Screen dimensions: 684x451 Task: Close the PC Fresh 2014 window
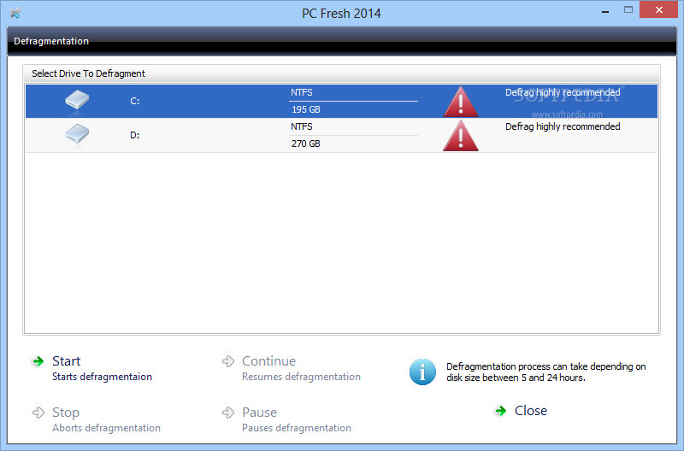point(658,9)
